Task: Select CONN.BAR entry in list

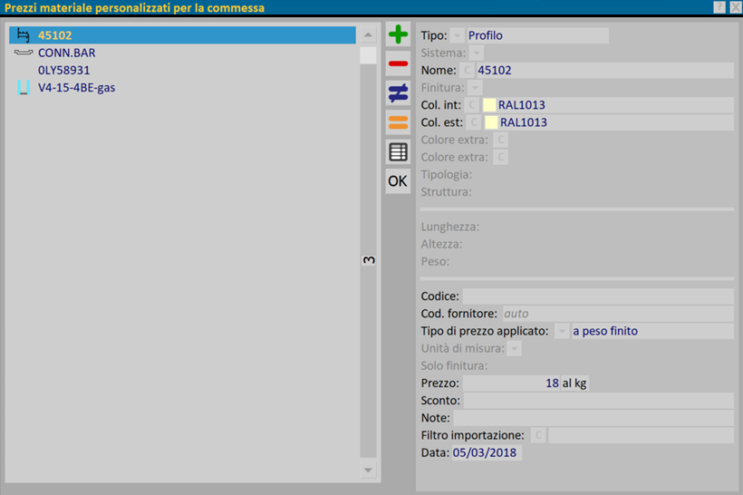Action: click(x=66, y=53)
